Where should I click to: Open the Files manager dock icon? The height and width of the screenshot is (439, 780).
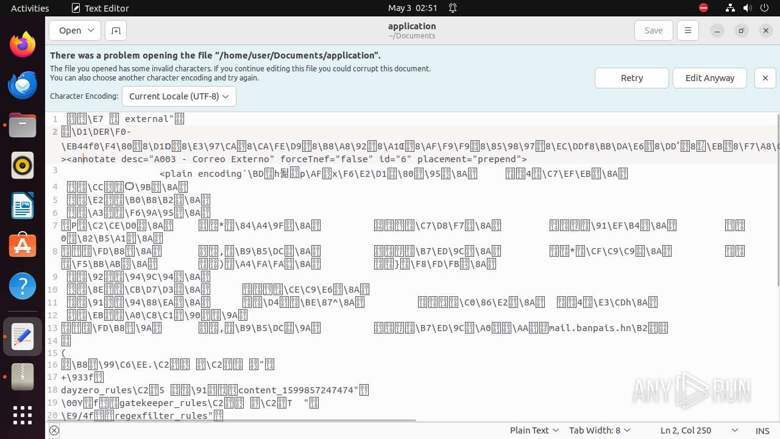(x=23, y=125)
